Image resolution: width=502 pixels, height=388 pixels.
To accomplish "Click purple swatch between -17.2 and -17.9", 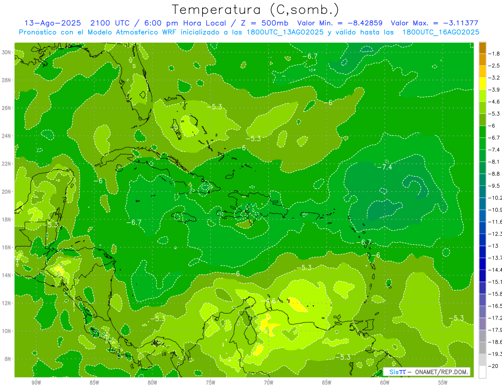I will (482, 324).
